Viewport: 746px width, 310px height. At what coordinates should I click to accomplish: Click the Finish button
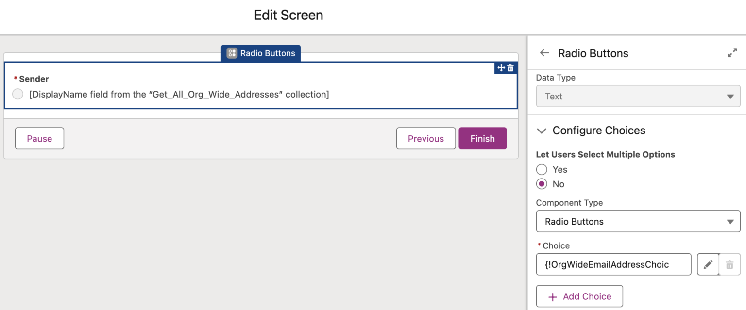[482, 138]
